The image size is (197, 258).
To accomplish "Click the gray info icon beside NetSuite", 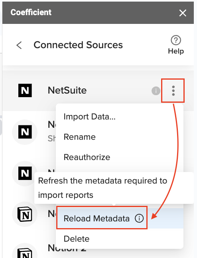I will (156, 91).
